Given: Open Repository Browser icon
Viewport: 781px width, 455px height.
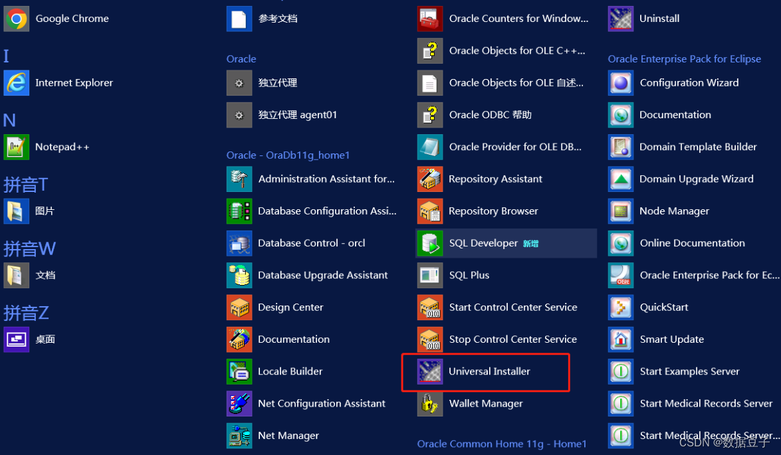Looking at the screenshot, I should [x=430, y=211].
